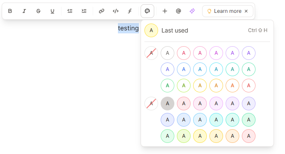The width and height of the screenshot is (285, 154).
Task: Open the Learn more link
Action: pyautogui.click(x=224, y=11)
